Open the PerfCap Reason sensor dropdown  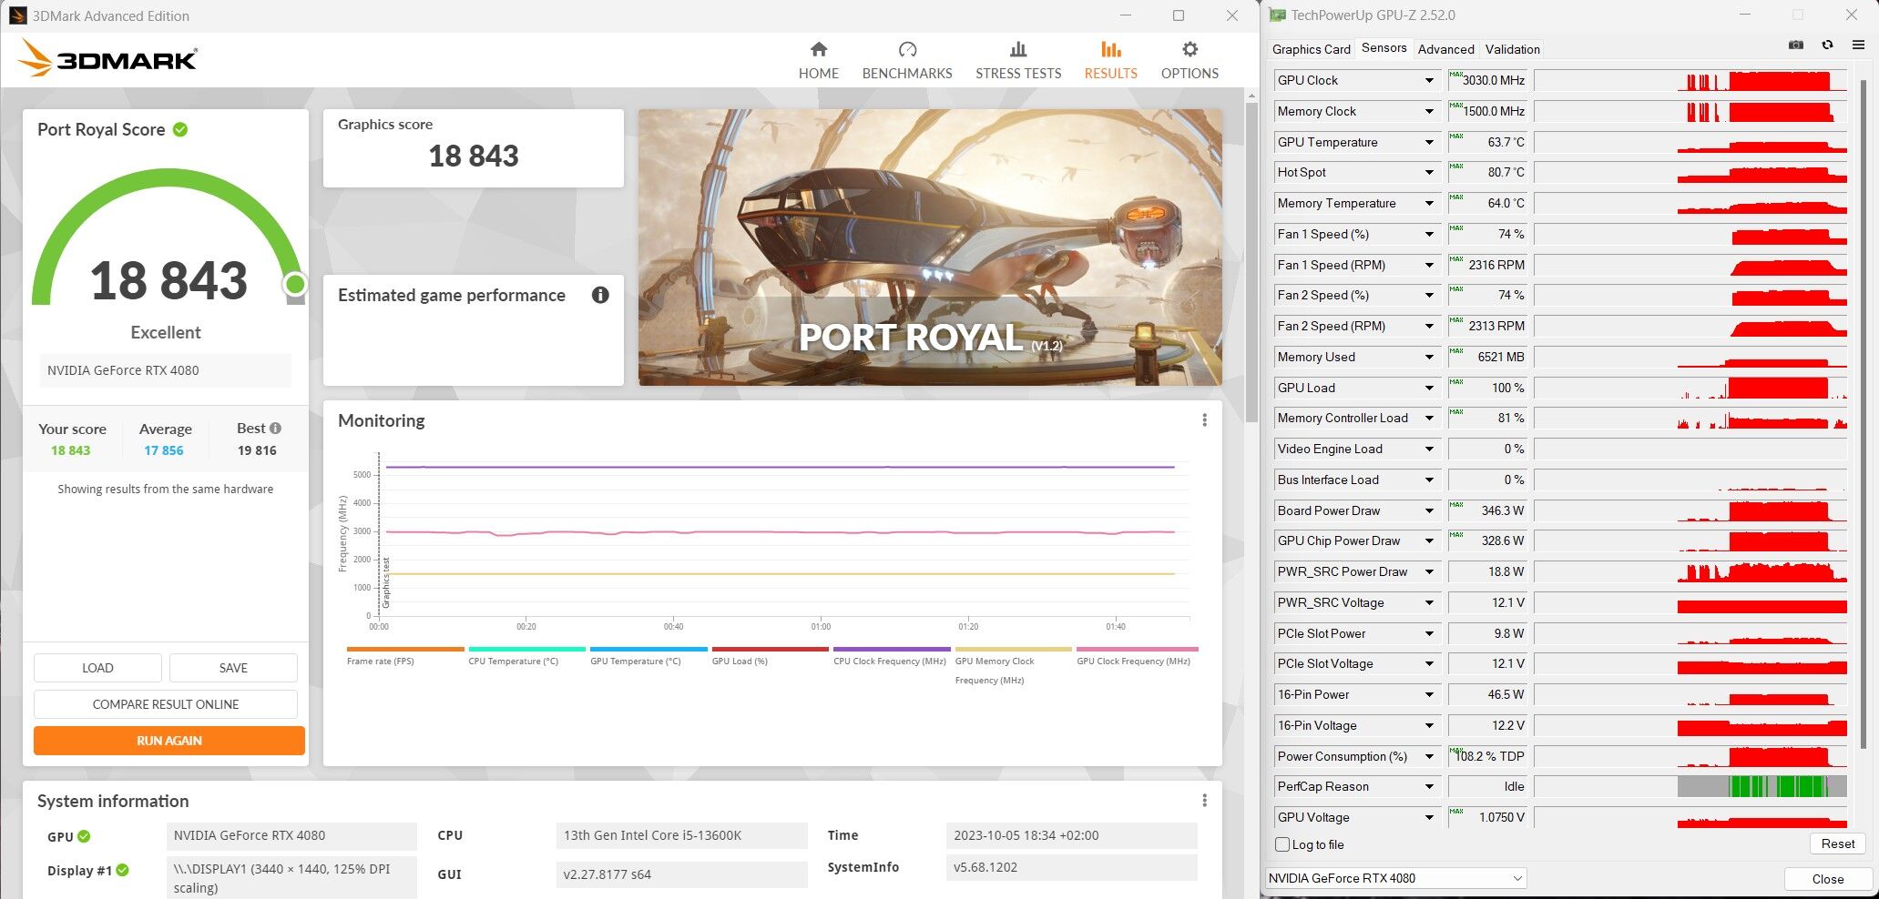[x=1429, y=787]
